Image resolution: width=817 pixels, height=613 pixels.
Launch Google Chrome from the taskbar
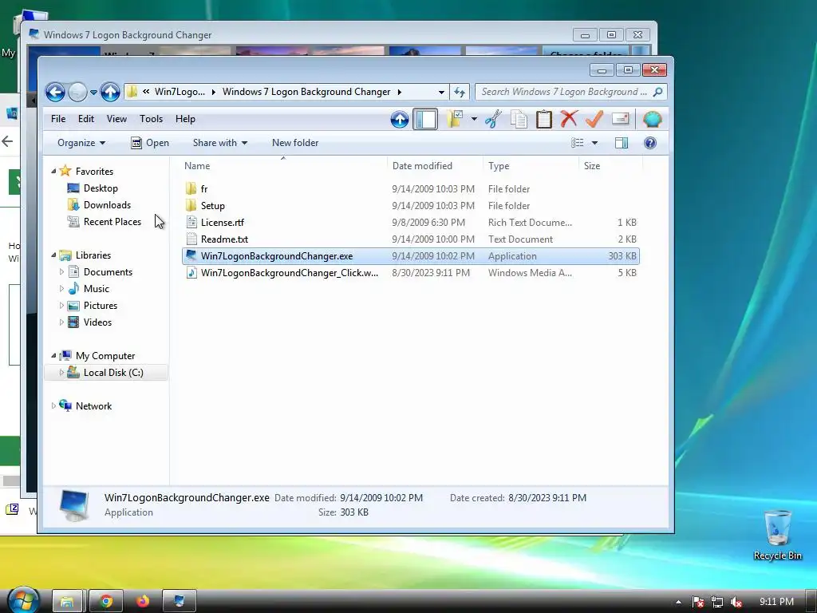[x=106, y=602]
